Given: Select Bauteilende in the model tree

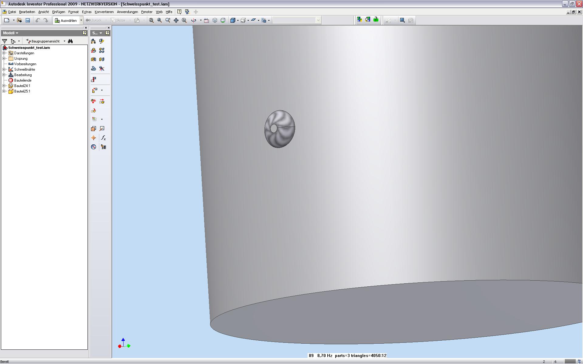Looking at the screenshot, I should (x=22, y=80).
